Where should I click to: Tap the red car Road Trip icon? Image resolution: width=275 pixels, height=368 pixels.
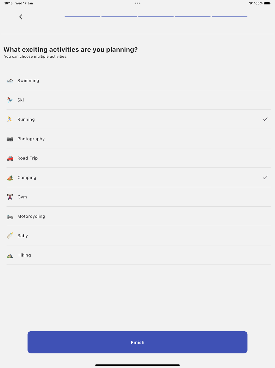(10, 158)
